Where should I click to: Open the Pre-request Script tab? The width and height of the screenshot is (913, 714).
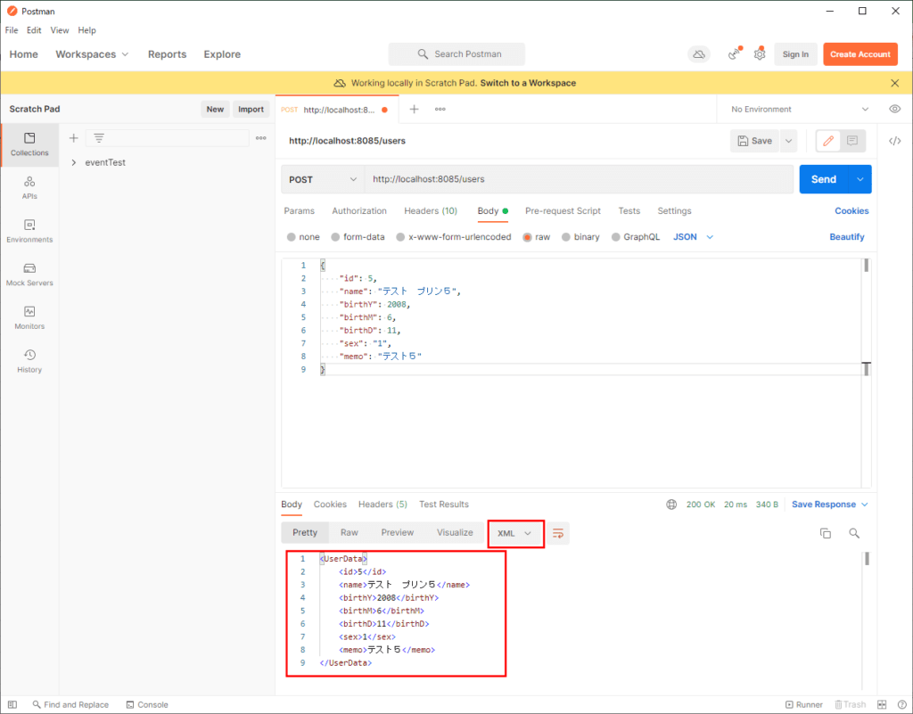[563, 211]
